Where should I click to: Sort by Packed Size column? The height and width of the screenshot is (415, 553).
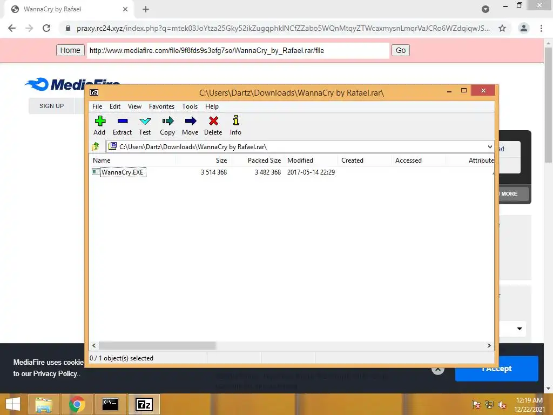(257, 160)
